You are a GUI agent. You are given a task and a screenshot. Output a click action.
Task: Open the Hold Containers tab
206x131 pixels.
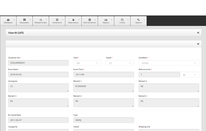tap(90, 21)
